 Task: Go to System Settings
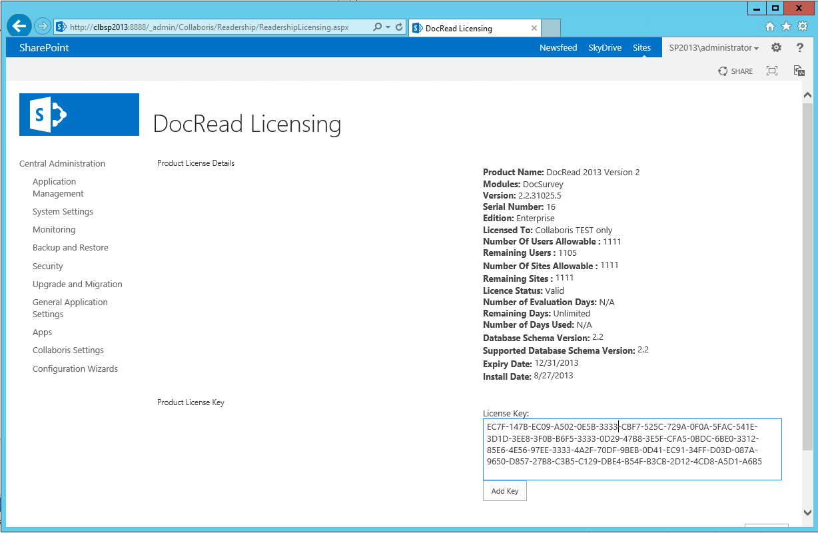pos(63,212)
